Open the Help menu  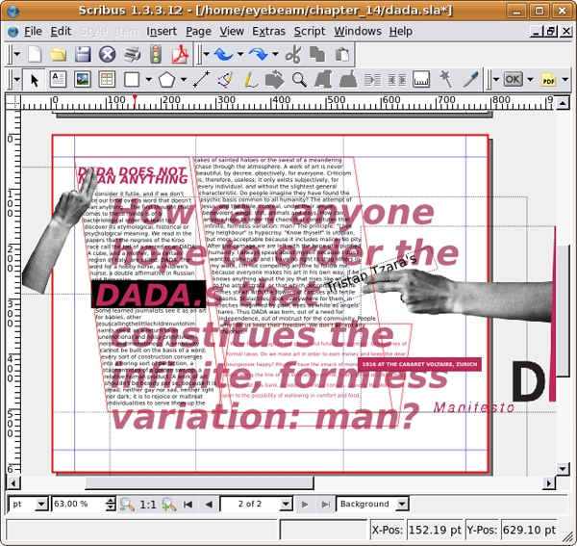[x=401, y=32]
